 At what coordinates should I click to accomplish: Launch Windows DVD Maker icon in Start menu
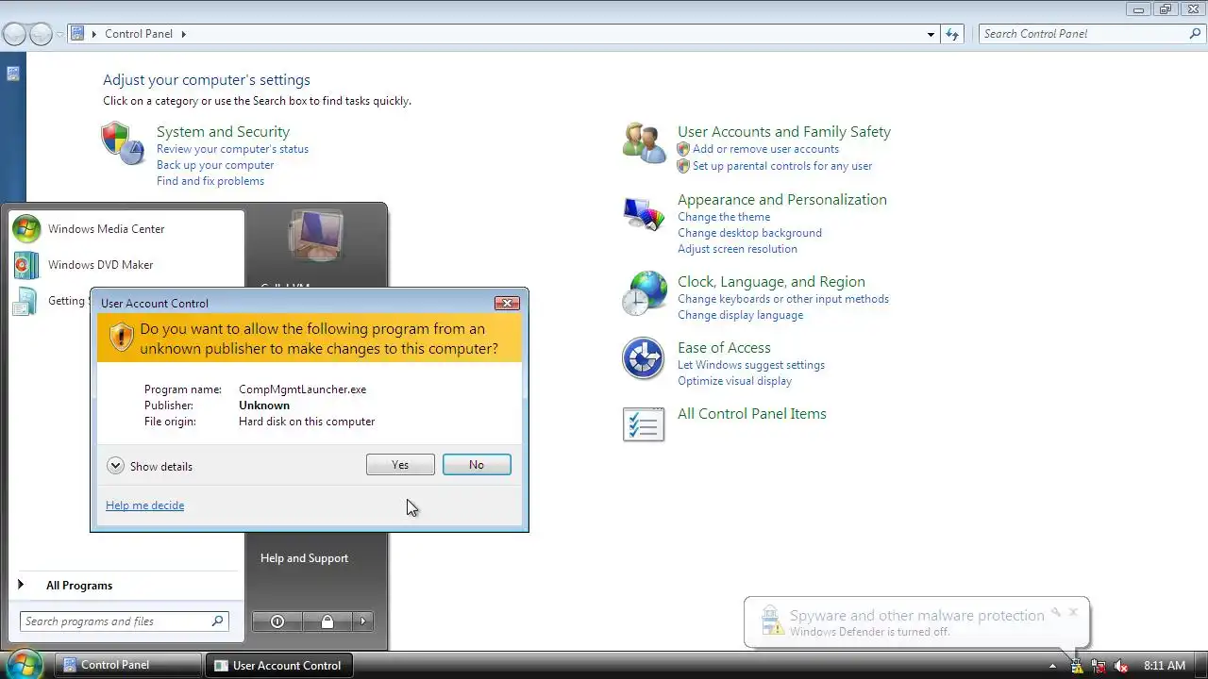(26, 265)
